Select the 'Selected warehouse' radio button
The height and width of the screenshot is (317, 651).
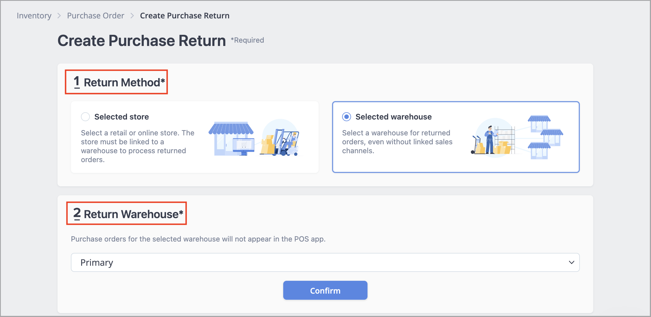347,117
